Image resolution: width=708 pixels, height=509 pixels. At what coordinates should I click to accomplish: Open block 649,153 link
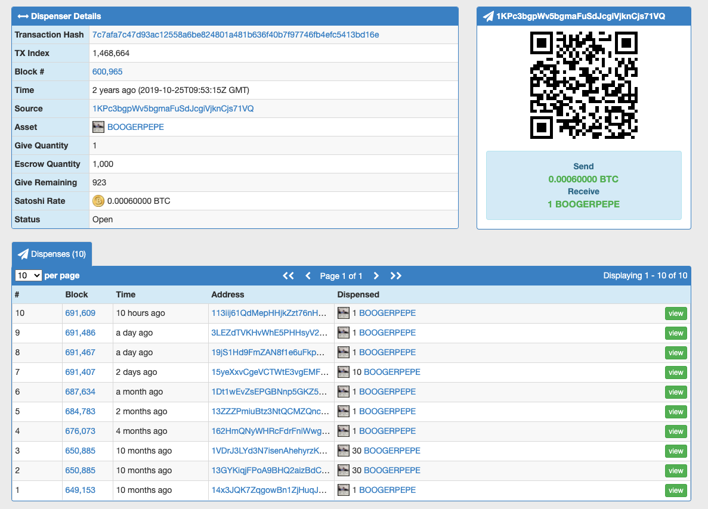coord(81,490)
